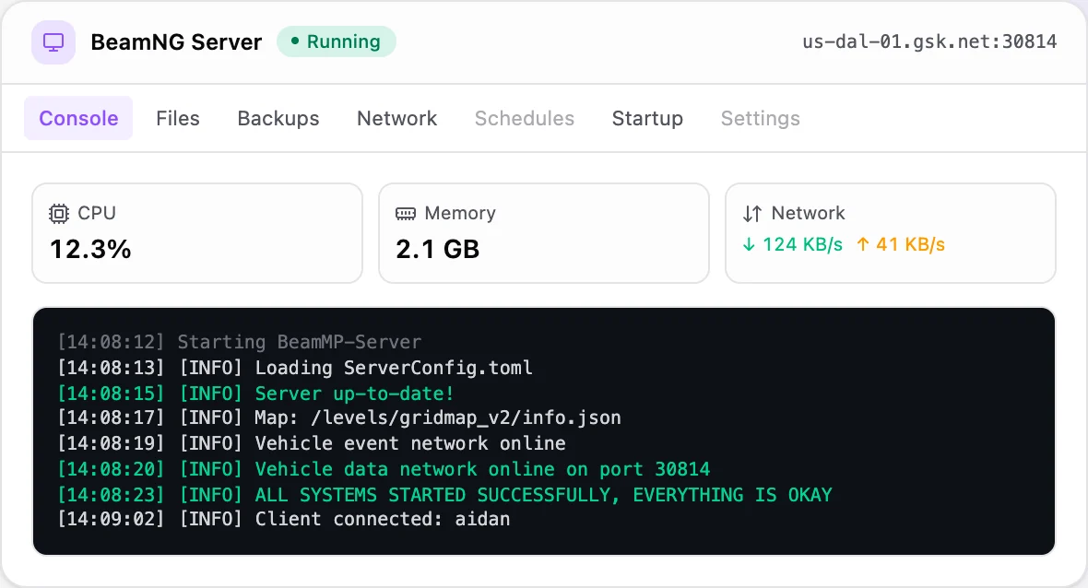
Task: Go to the Network tab
Action: (396, 118)
